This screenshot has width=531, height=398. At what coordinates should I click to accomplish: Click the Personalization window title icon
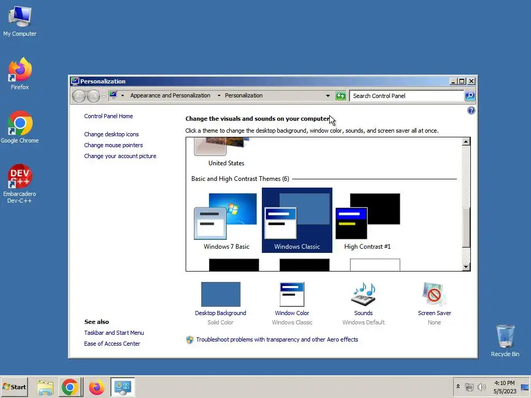point(75,81)
